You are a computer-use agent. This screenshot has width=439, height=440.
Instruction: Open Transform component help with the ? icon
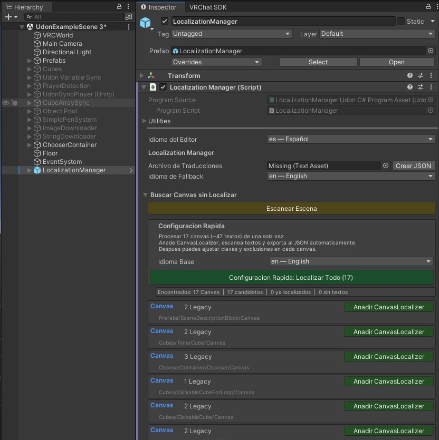tap(410, 75)
